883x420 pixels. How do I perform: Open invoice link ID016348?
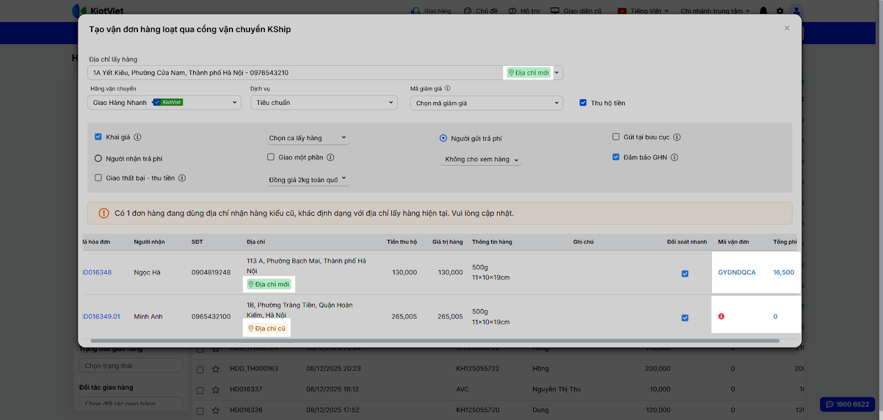tap(97, 273)
